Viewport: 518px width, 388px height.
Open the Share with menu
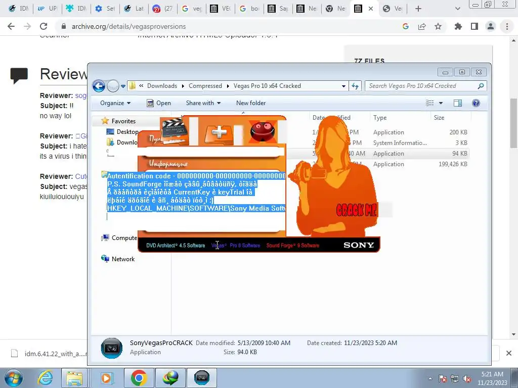point(203,103)
